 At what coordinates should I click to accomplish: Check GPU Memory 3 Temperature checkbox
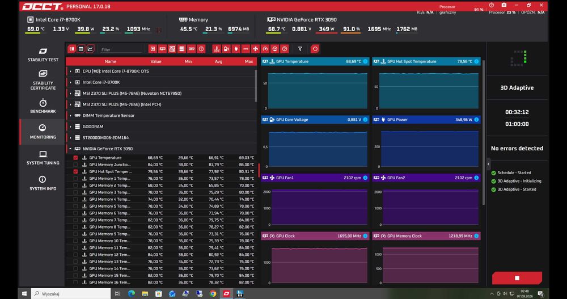click(75, 192)
